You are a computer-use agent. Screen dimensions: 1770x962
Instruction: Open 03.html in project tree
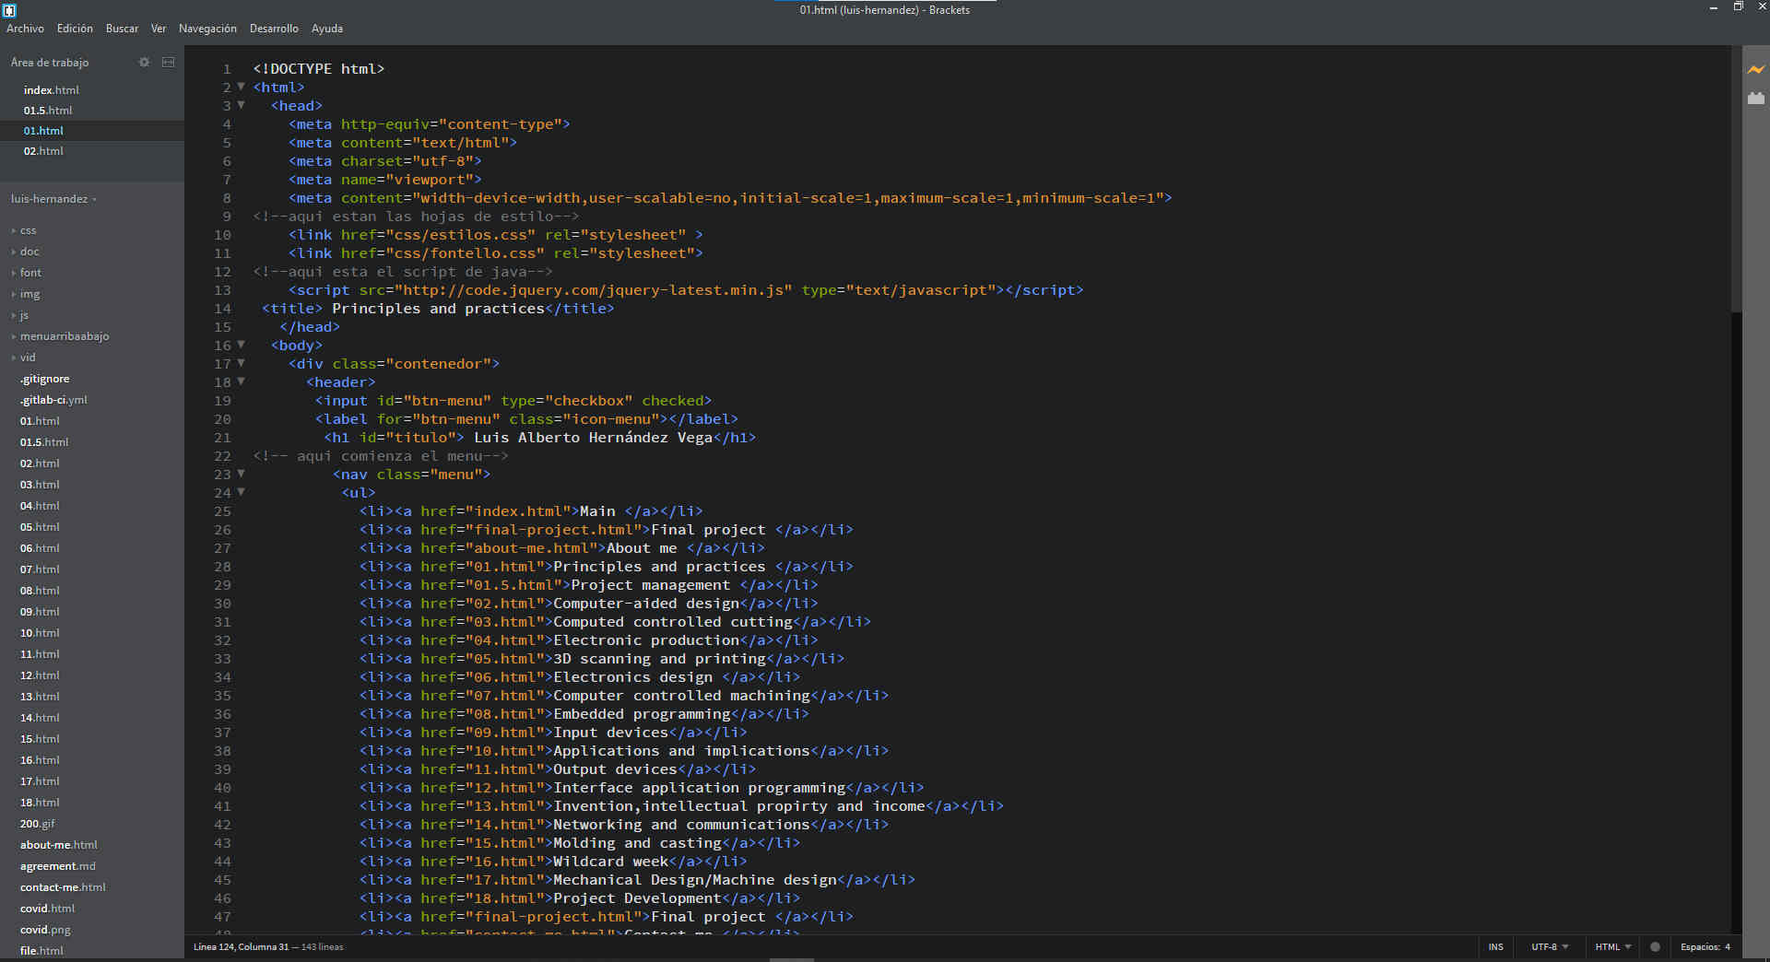point(40,485)
